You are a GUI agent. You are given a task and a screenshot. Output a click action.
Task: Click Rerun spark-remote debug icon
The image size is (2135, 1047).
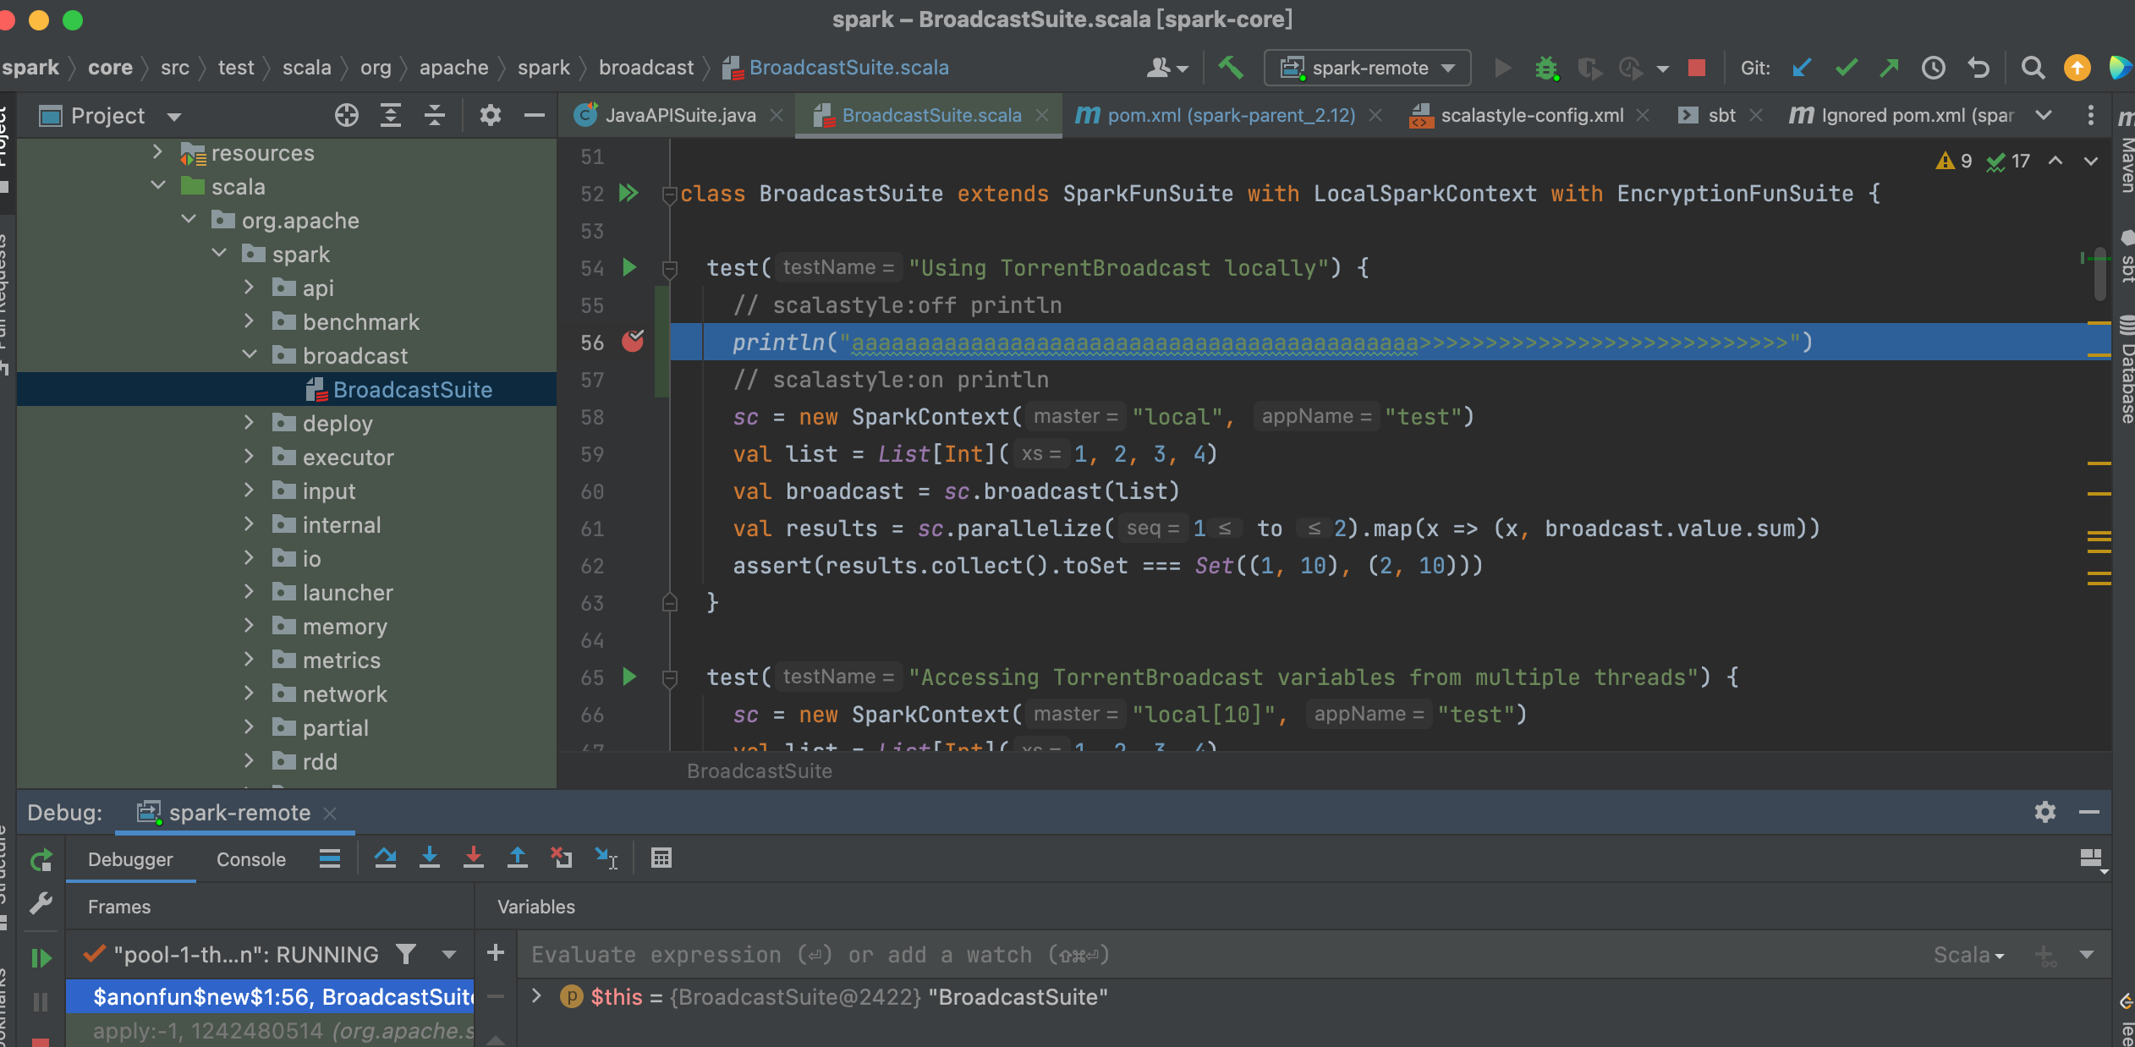pyautogui.click(x=41, y=861)
